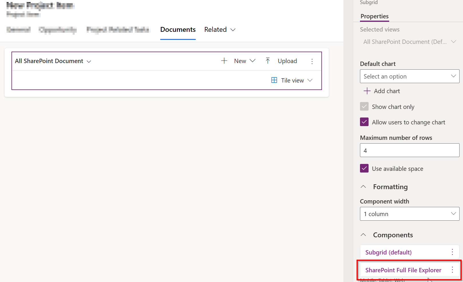Uncheck Use available space
The height and width of the screenshot is (282, 463).
coord(364,168)
